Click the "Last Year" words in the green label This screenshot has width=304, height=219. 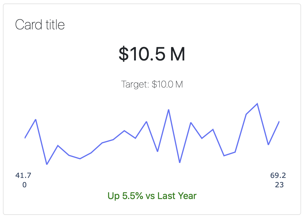pos(177,196)
